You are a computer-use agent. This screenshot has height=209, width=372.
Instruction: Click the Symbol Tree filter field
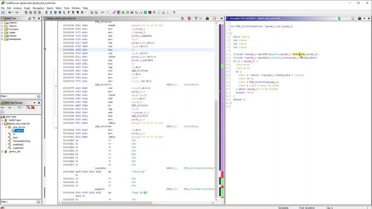(22, 96)
